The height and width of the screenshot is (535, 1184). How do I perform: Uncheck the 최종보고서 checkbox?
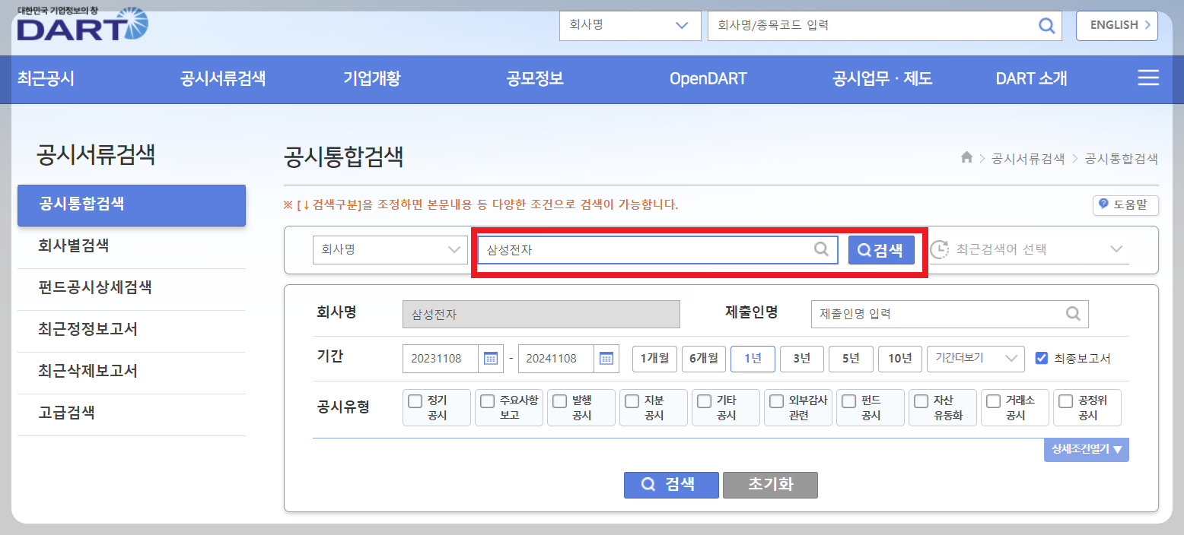(1042, 358)
